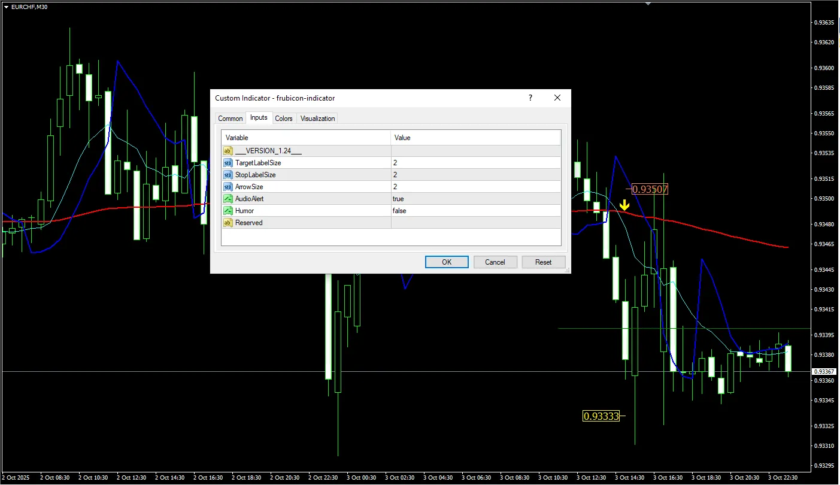The width and height of the screenshot is (840, 485).
Task: Click the TargetLabelSize integer type icon
Action: [x=228, y=163]
